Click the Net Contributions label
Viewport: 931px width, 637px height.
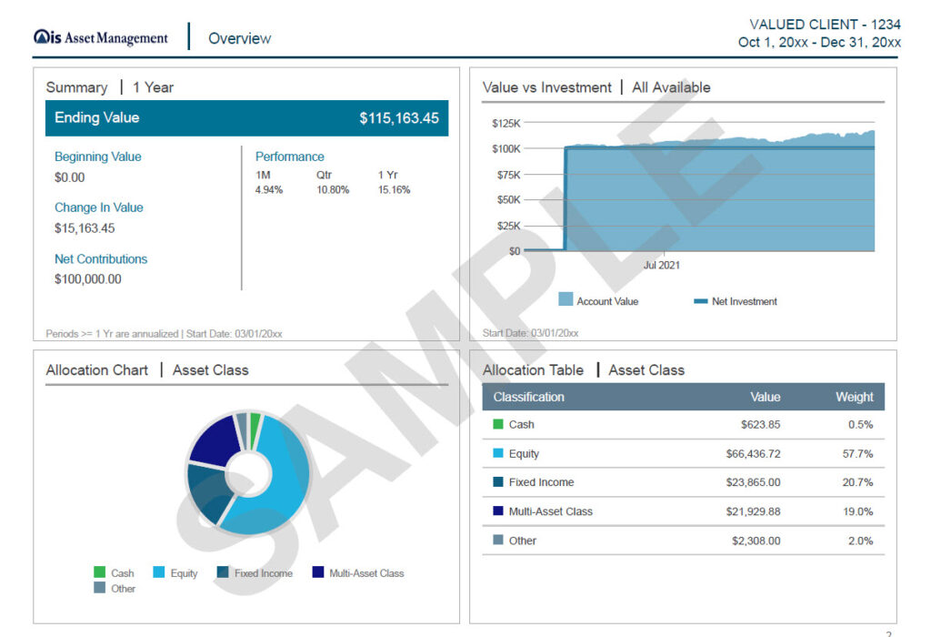pos(101,259)
